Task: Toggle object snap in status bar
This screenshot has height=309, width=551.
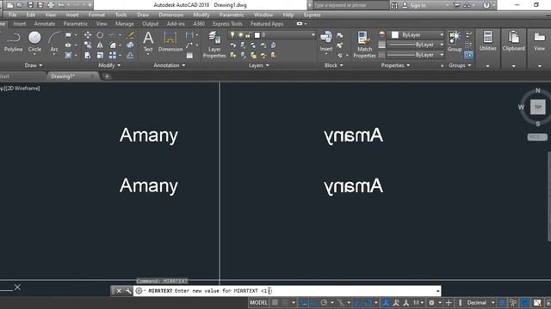Action: [x=368, y=302]
